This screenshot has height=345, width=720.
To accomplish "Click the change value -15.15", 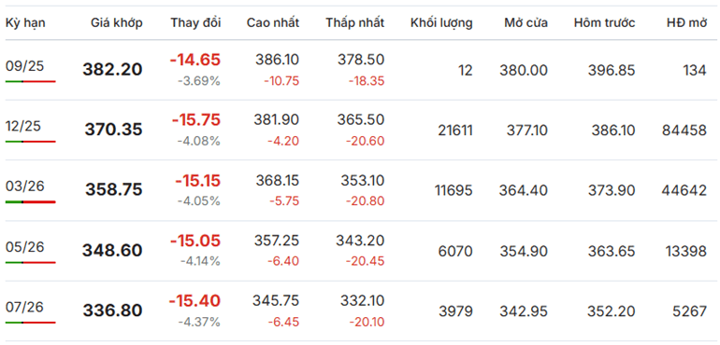I will (198, 181).
